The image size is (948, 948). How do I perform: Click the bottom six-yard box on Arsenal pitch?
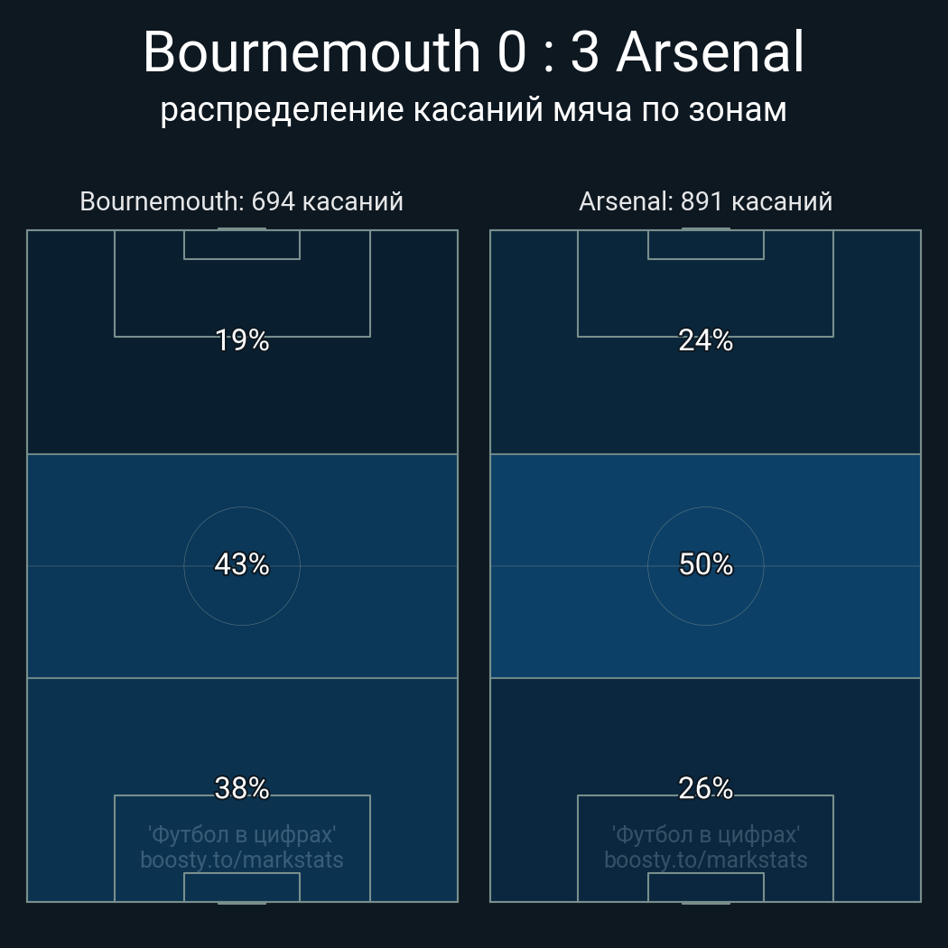(x=705, y=887)
